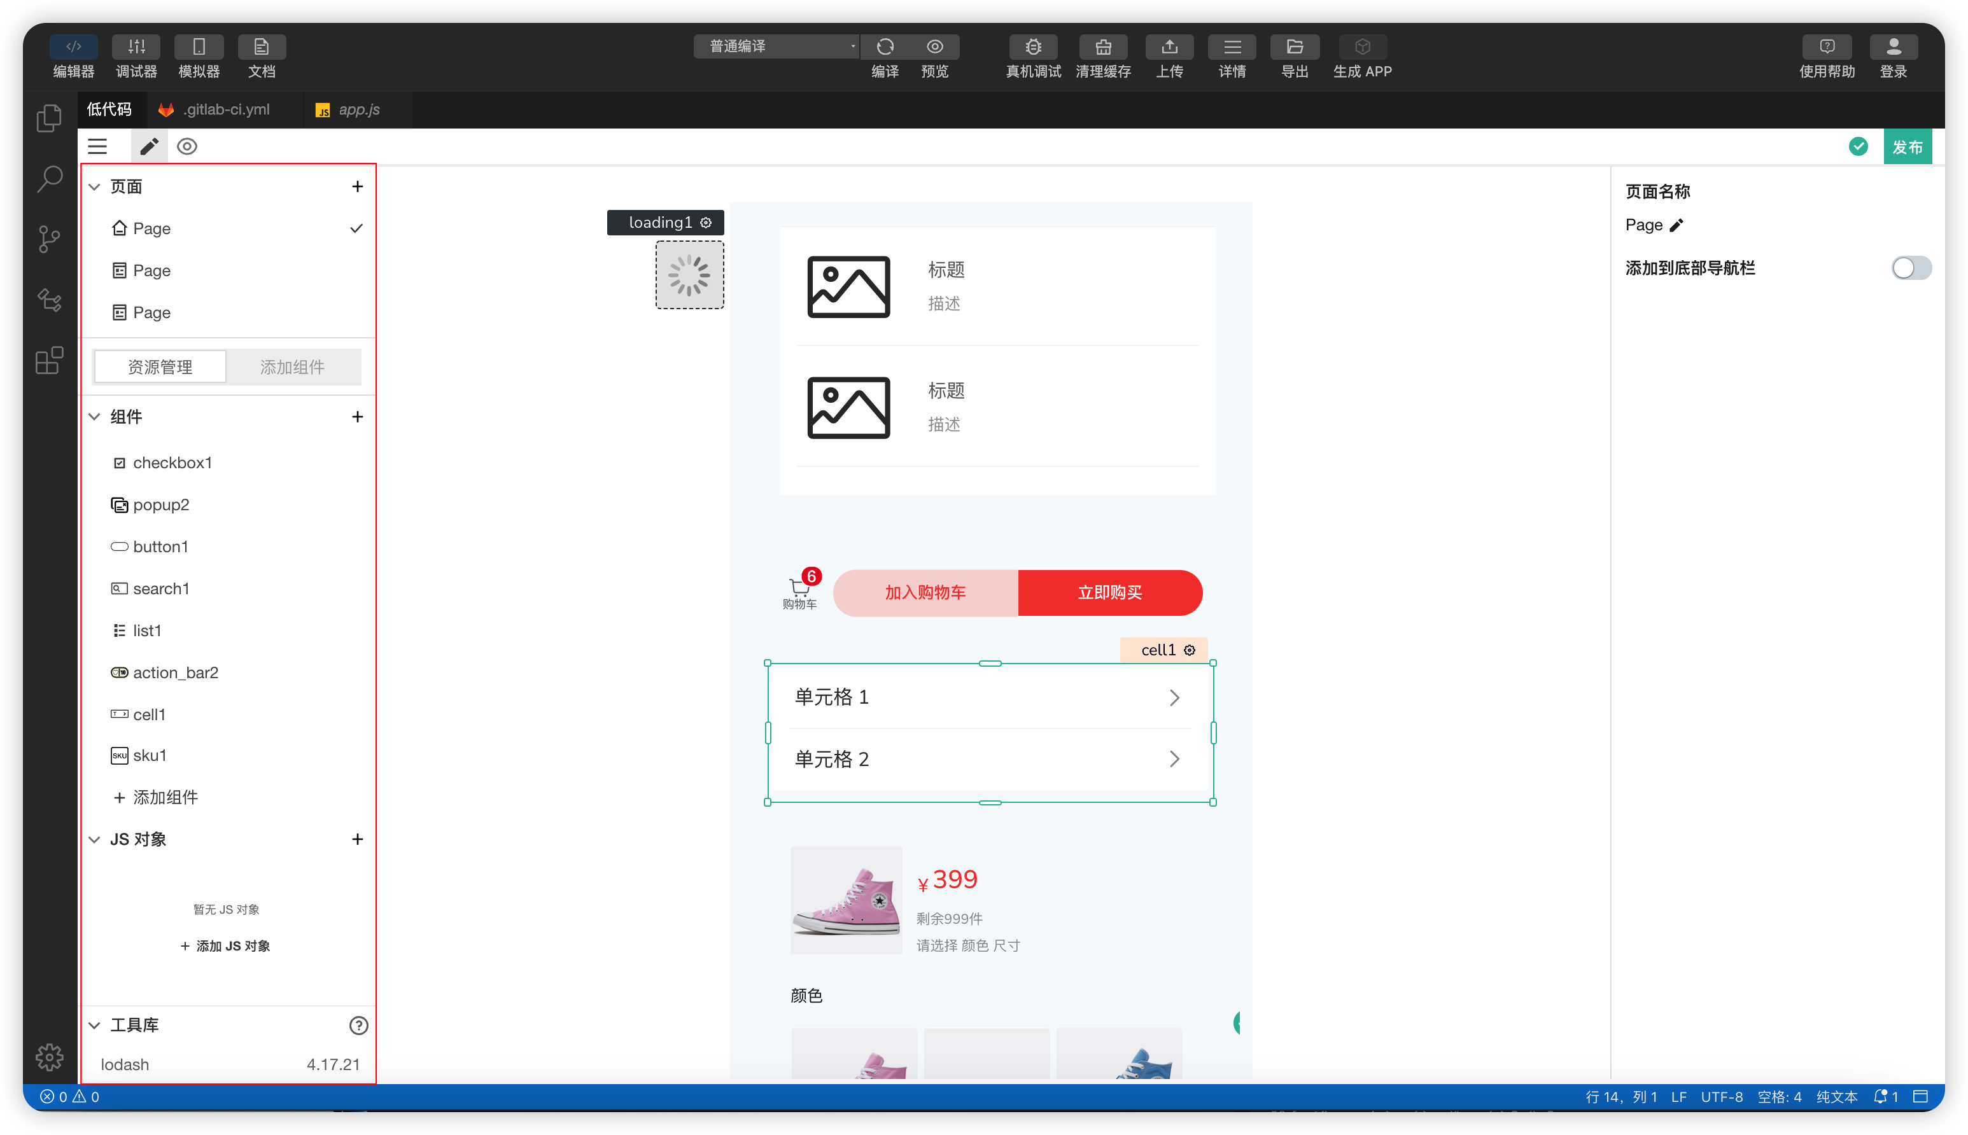Viewport: 1968px width, 1135px height.
Task: Collapse the 组件 section
Action: (x=94, y=417)
